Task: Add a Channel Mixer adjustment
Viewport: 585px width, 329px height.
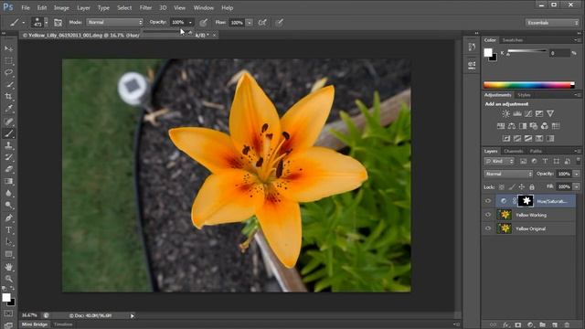Action: click(545, 126)
